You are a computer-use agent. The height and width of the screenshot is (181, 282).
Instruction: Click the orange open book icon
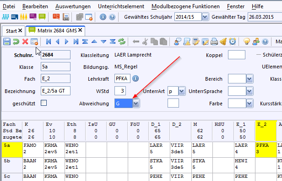point(56,17)
